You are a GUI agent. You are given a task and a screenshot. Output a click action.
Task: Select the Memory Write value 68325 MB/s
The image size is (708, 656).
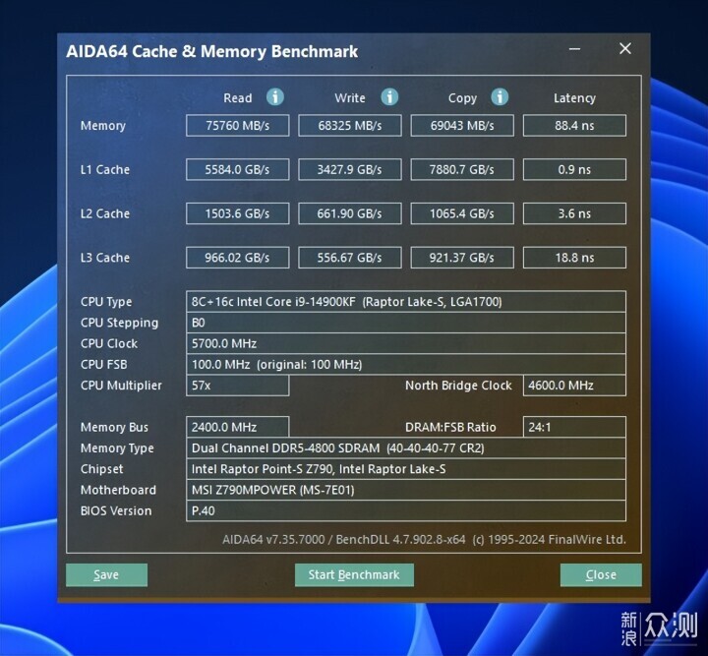coord(350,126)
